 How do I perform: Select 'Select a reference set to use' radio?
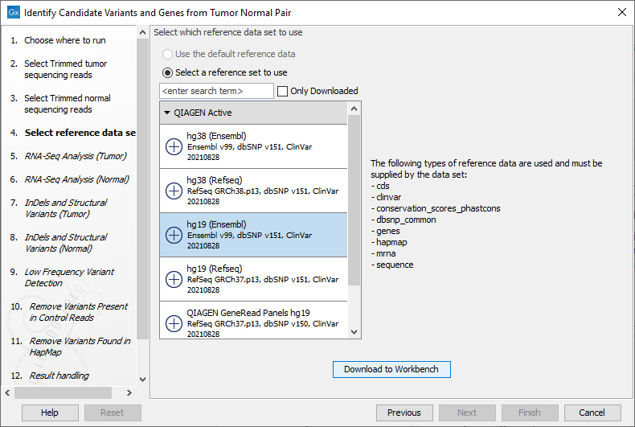pyautogui.click(x=167, y=73)
